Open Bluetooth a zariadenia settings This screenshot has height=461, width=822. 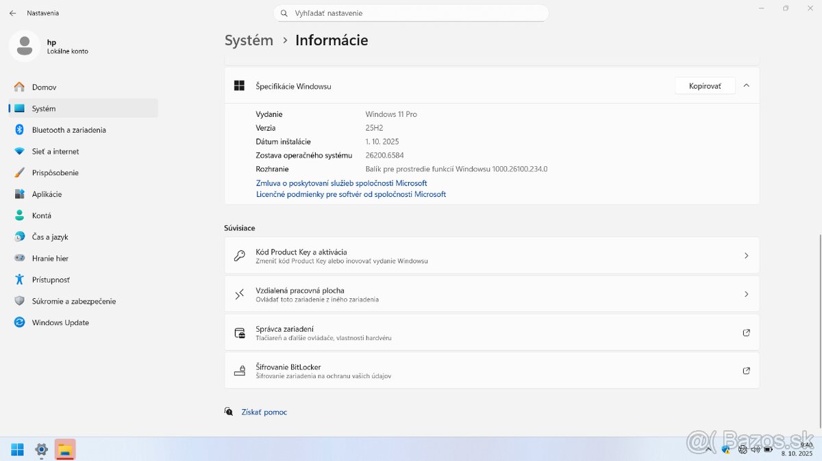[68, 130]
